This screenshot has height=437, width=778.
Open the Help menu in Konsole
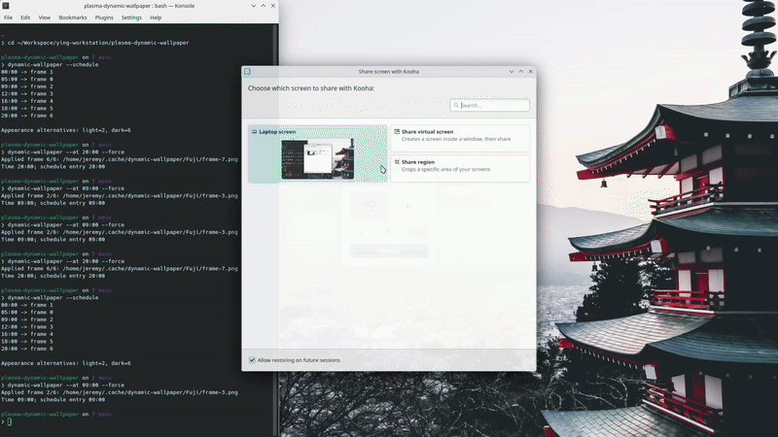[x=156, y=17]
